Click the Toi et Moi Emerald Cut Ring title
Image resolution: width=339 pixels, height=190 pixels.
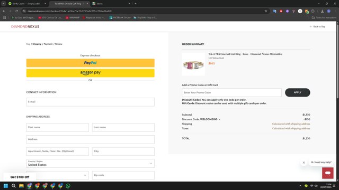[245, 54]
